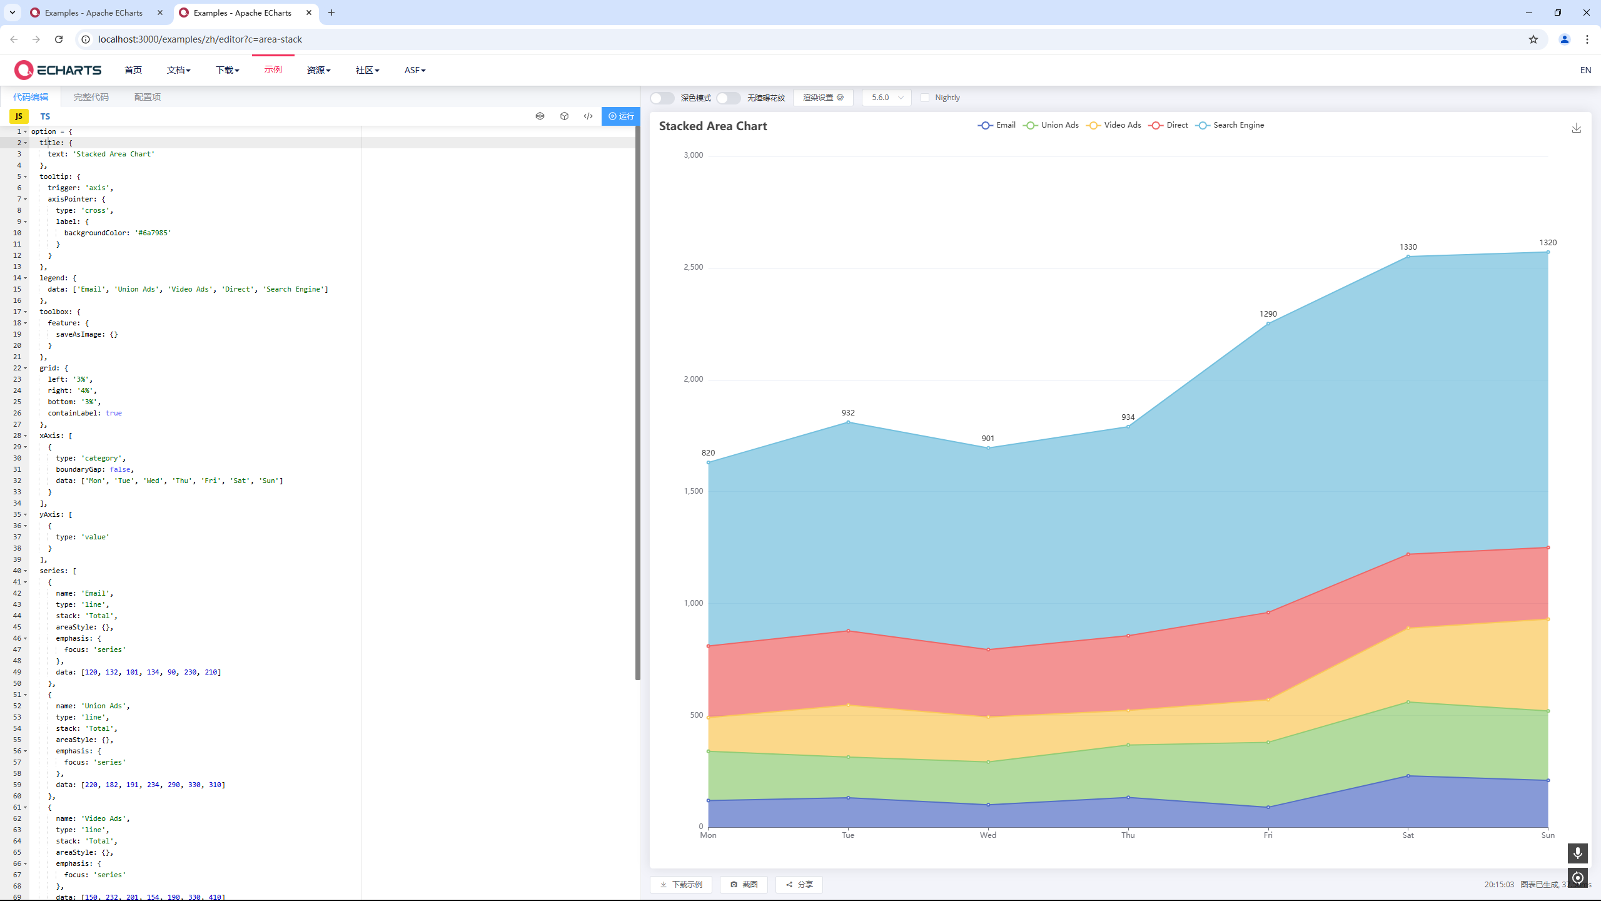This screenshot has height=901, width=1601.
Task: Toggle Search Engine legend color marker
Action: click(x=1203, y=125)
